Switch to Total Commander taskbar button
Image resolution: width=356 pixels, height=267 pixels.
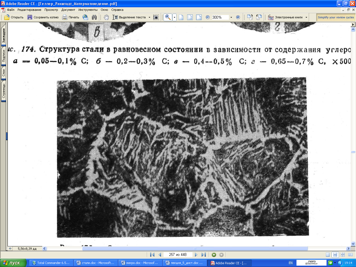pos(51,263)
